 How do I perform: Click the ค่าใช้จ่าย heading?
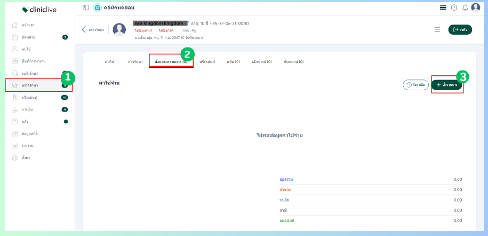click(x=109, y=83)
